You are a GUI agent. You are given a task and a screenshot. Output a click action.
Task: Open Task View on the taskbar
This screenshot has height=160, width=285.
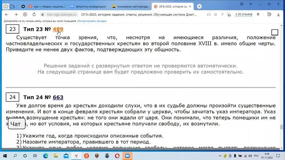(35, 156)
